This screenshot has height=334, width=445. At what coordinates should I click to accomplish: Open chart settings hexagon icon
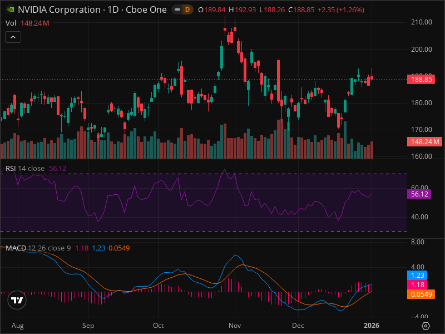point(426,326)
